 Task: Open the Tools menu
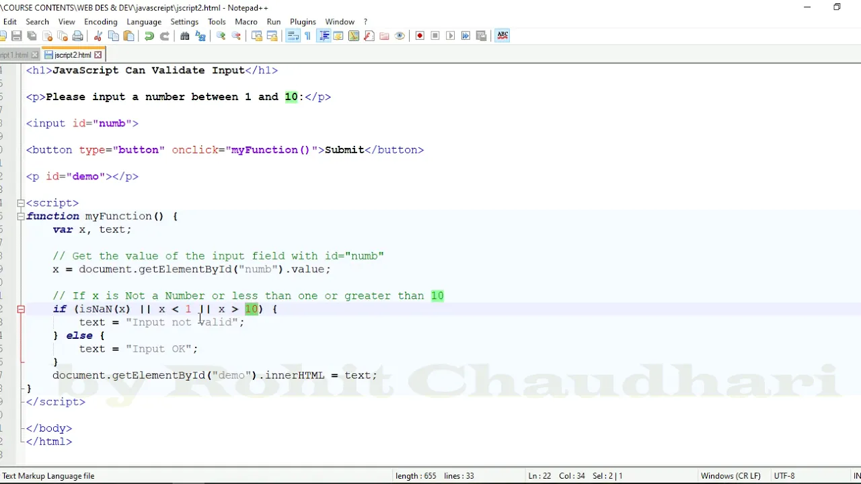click(x=217, y=22)
